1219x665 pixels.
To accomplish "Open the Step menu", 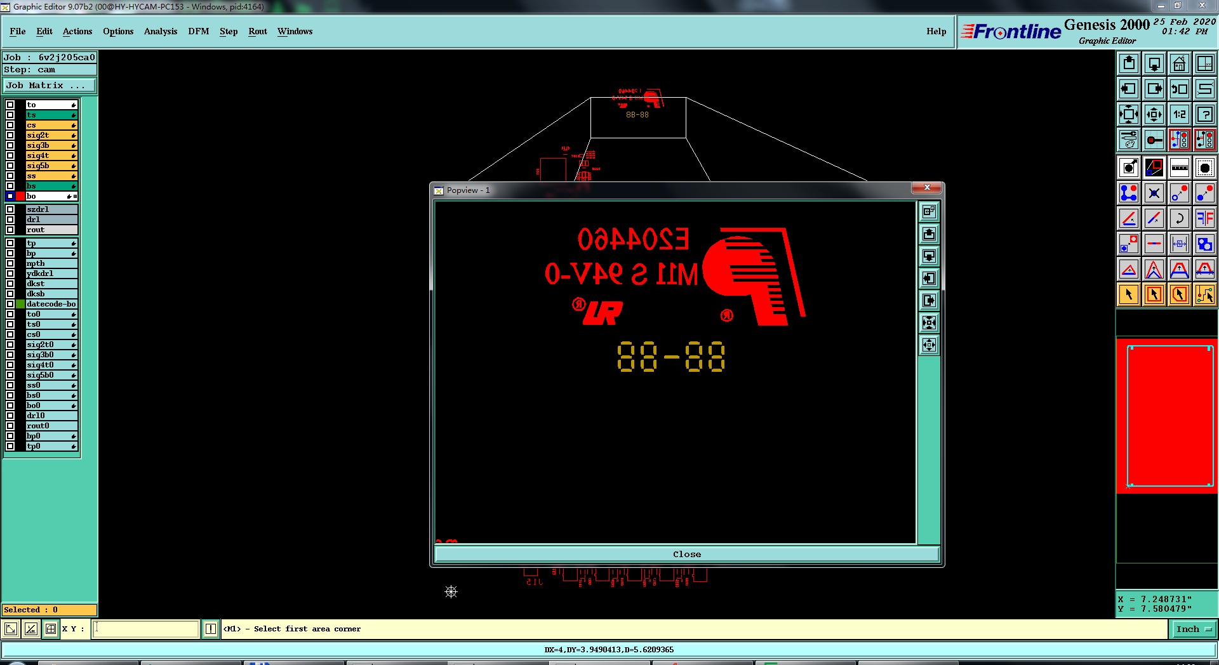I will coord(229,31).
